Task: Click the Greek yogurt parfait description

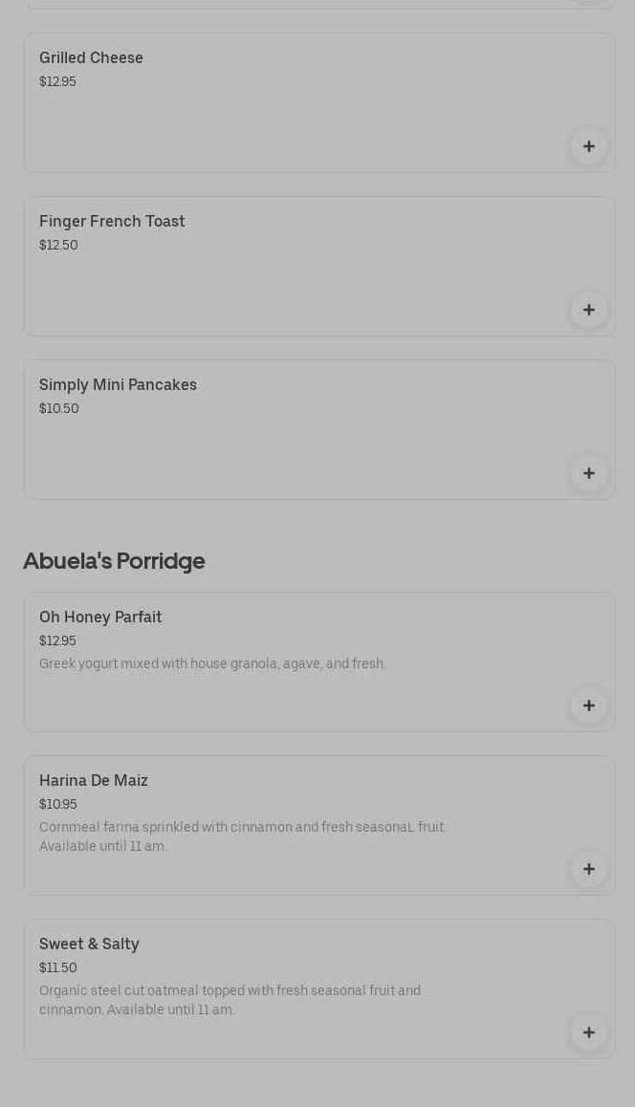Action: pyautogui.click(x=212, y=664)
